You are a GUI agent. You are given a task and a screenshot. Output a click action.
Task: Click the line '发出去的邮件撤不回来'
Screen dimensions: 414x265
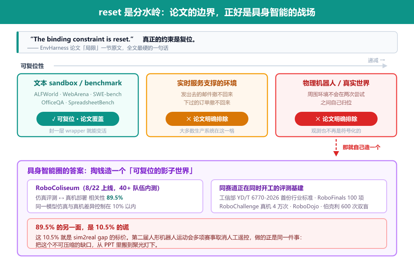[207, 94]
